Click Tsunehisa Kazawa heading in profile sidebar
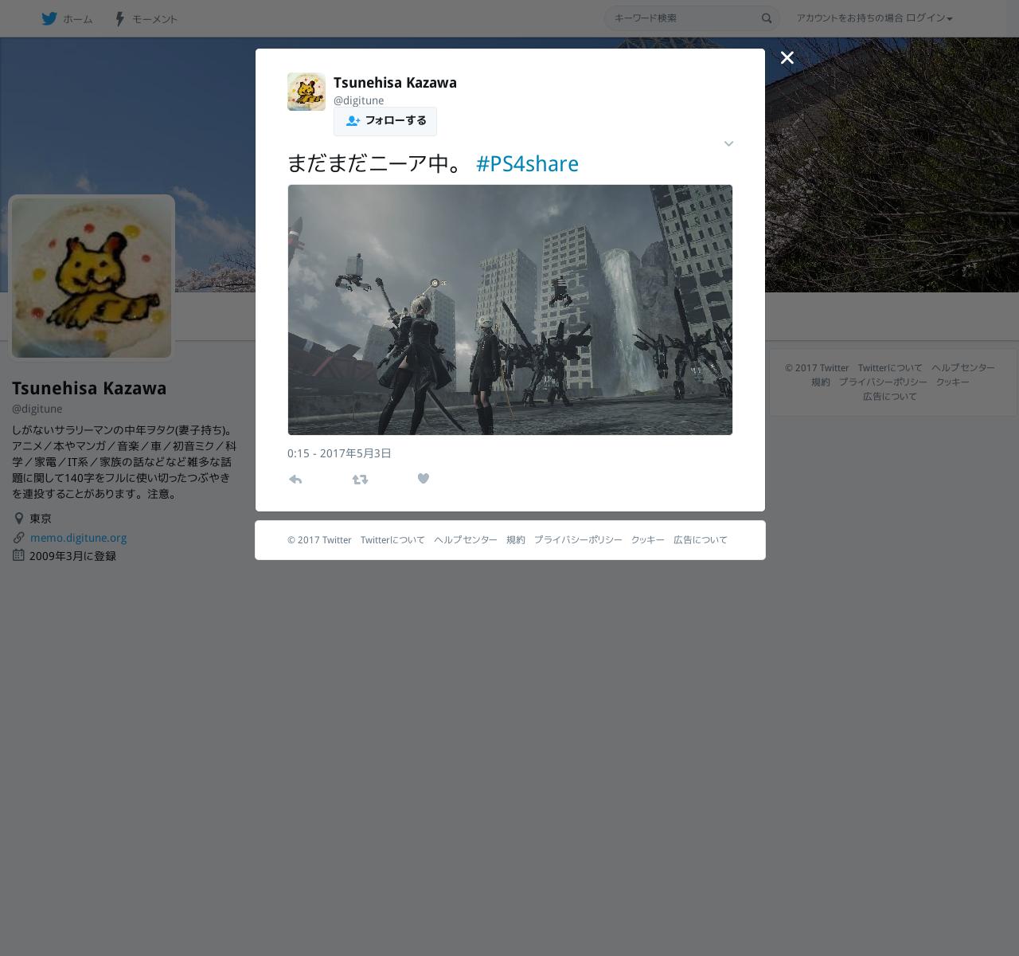 [89, 388]
